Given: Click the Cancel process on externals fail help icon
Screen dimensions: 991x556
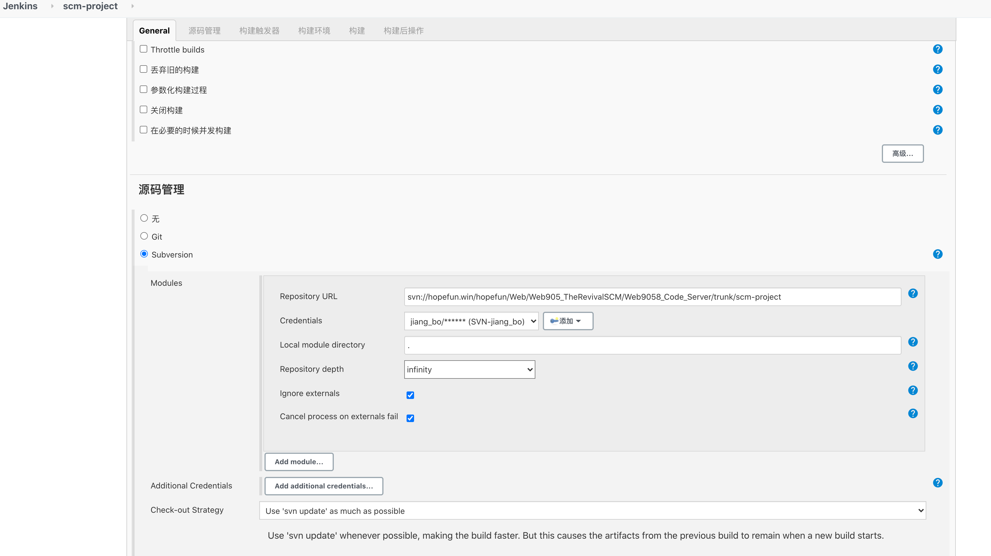Looking at the screenshot, I should 913,413.
